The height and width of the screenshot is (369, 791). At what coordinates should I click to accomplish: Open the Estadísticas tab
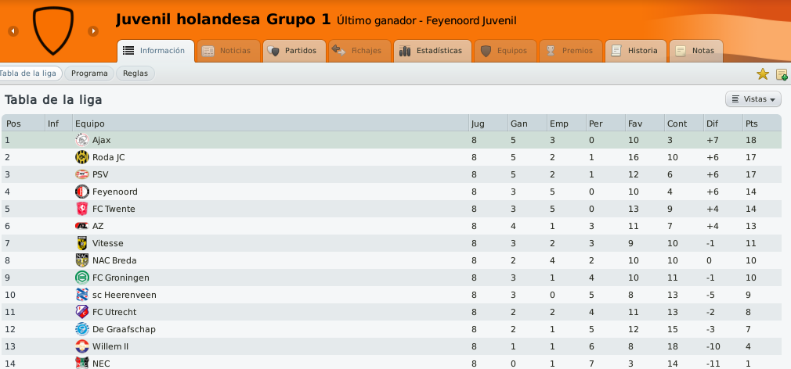click(x=432, y=51)
